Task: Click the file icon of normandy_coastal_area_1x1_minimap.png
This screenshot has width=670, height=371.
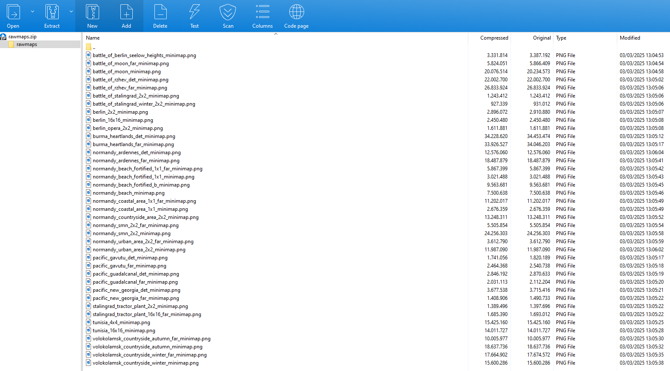Action: 88,209
